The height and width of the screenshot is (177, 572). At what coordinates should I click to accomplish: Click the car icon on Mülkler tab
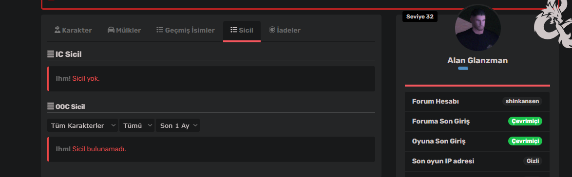(111, 30)
